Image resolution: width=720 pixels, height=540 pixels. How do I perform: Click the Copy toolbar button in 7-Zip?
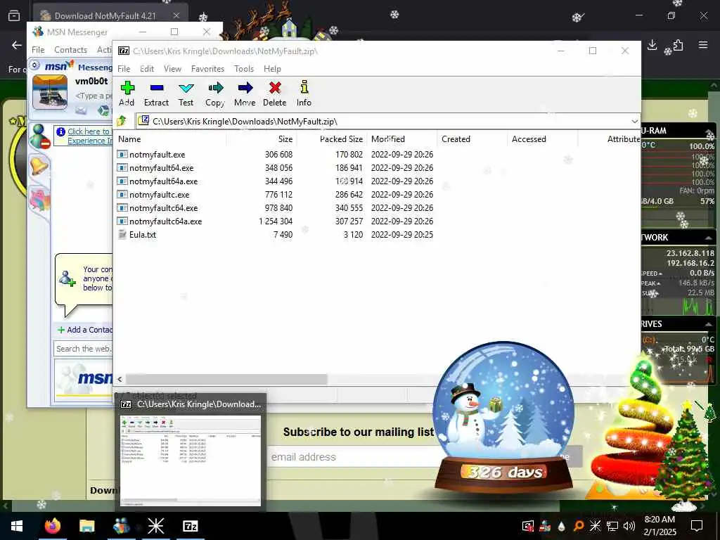tap(215, 94)
